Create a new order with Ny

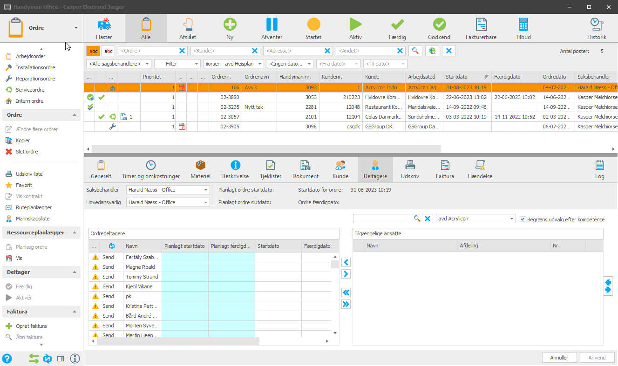coord(230,28)
